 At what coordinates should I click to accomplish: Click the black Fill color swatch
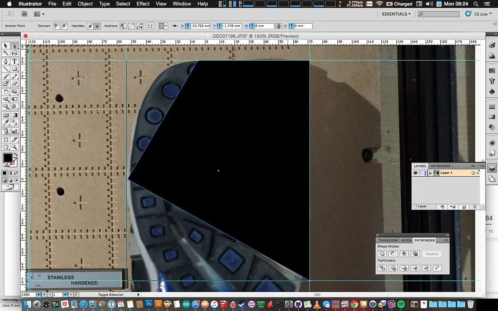tap(7, 158)
